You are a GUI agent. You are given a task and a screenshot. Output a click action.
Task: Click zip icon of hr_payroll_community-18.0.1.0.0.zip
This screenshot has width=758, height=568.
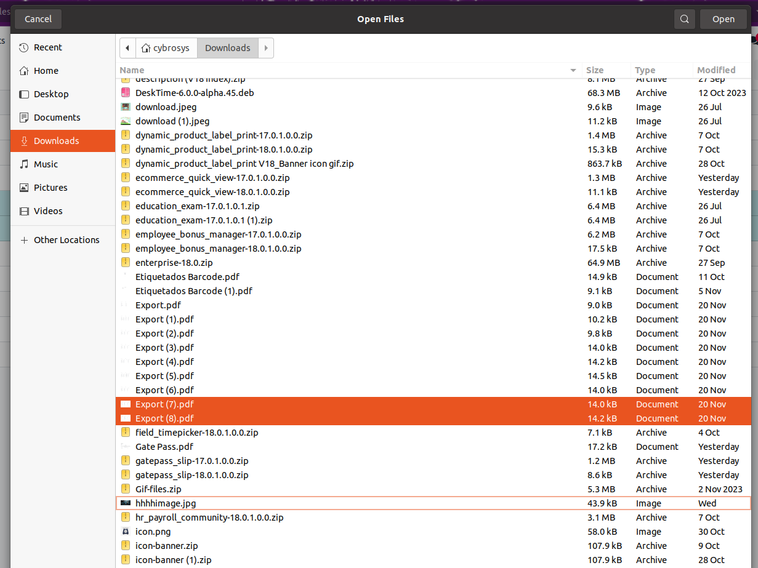pos(126,518)
